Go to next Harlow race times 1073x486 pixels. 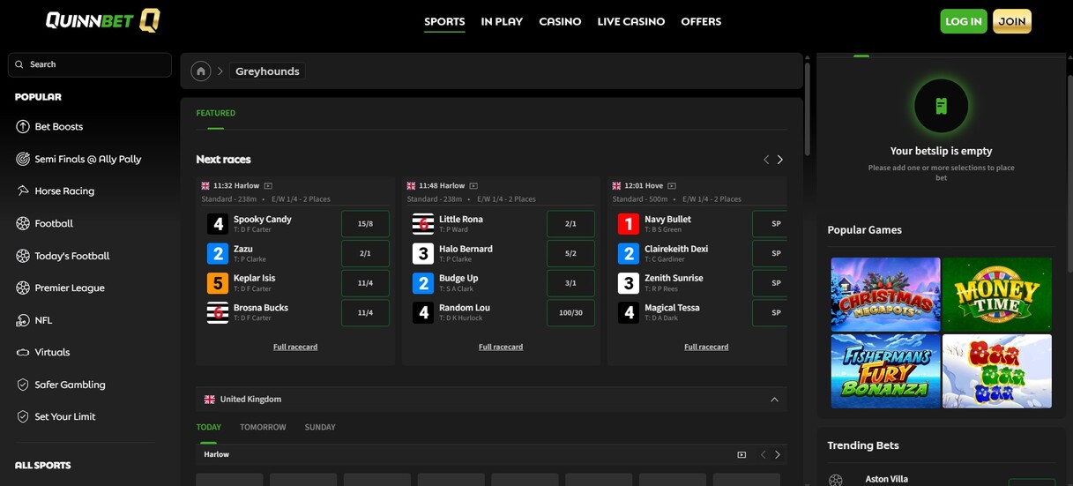click(777, 455)
